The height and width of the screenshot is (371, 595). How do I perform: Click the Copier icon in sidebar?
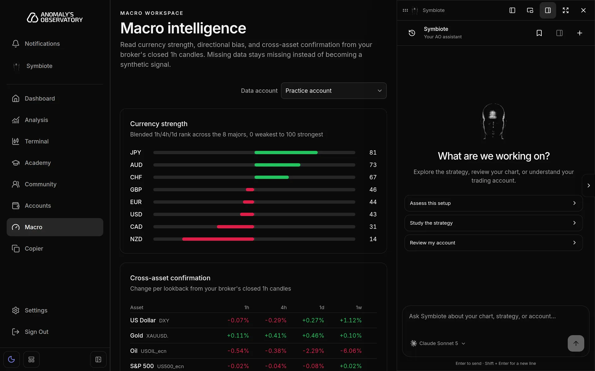pos(15,249)
